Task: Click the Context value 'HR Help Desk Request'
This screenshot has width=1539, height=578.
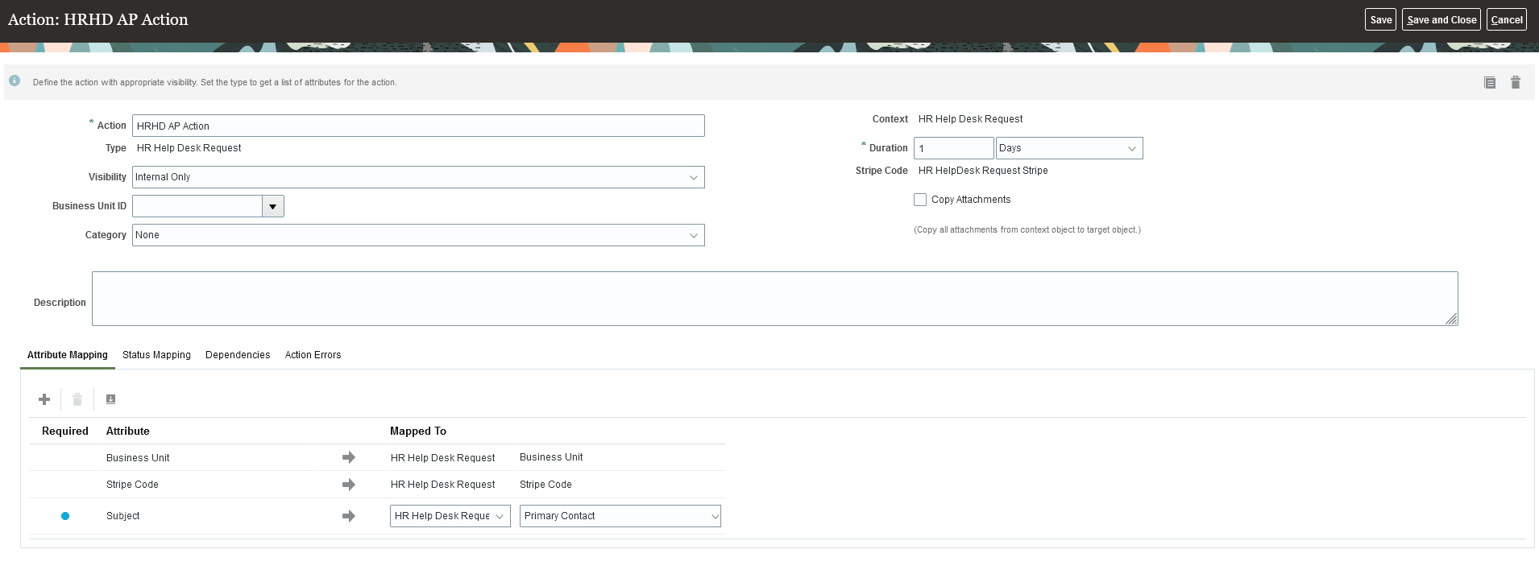Action: [x=970, y=119]
